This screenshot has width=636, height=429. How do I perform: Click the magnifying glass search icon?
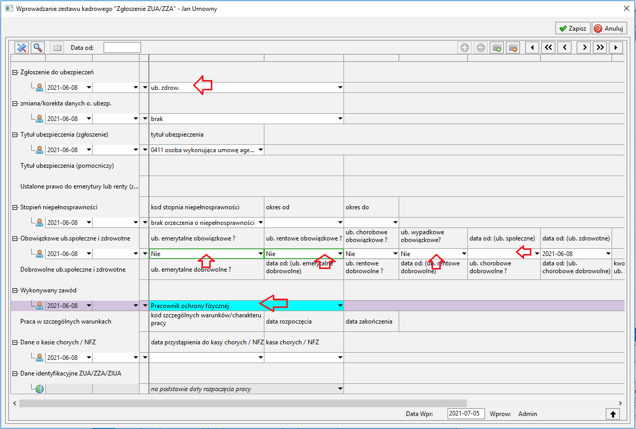37,48
